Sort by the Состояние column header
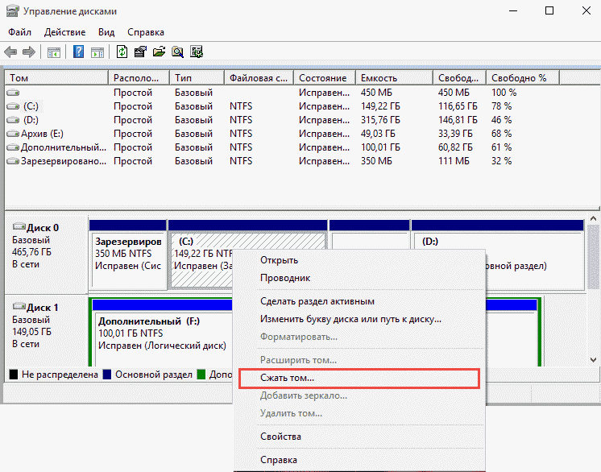Viewport: 601px width, 472px height. [322, 78]
